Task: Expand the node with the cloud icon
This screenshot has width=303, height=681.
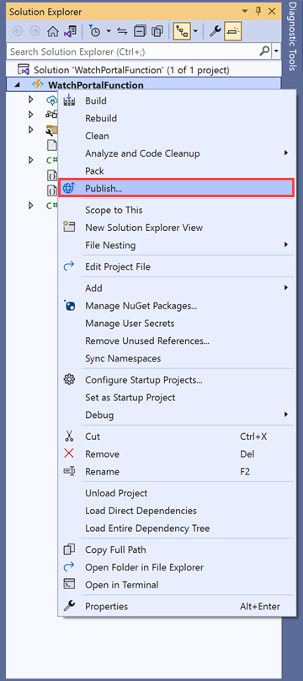Action: pyautogui.click(x=30, y=100)
